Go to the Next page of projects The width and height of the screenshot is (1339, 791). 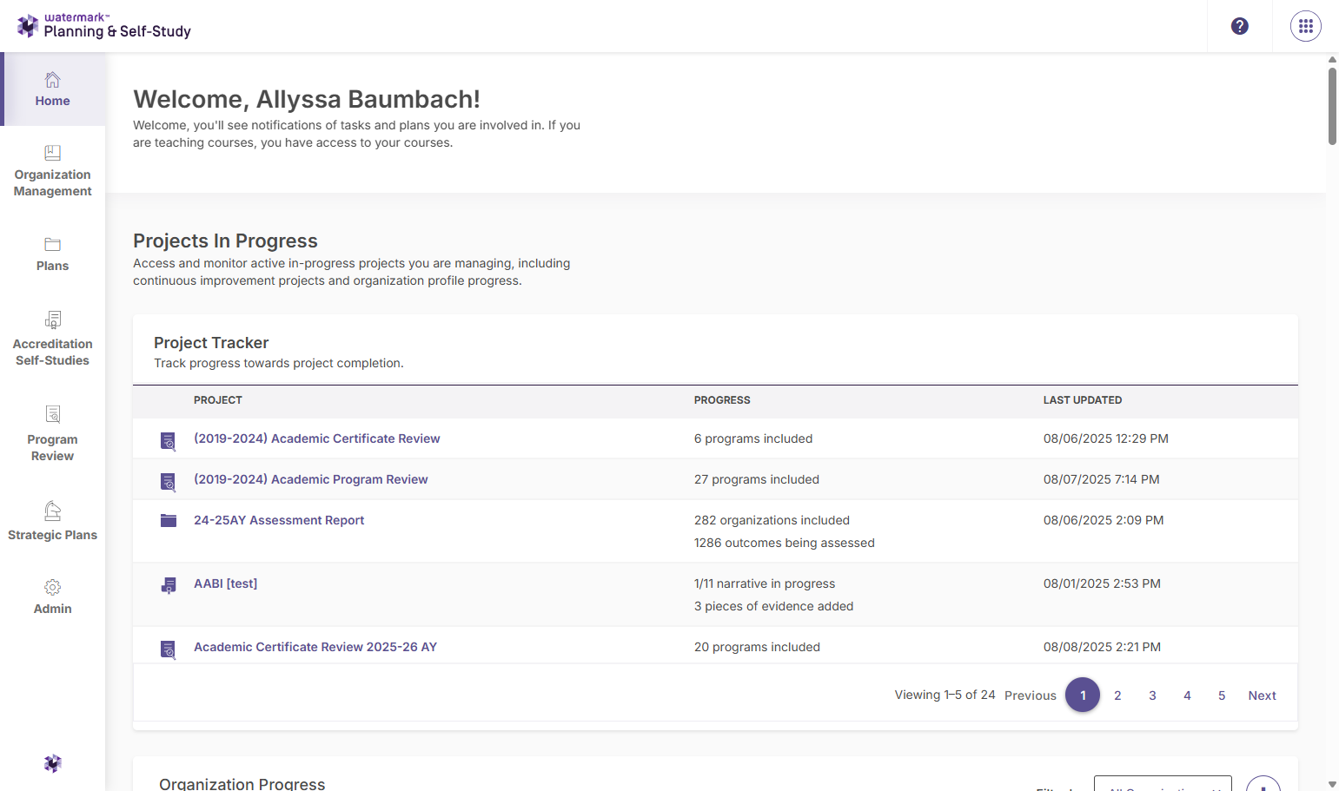point(1263,695)
